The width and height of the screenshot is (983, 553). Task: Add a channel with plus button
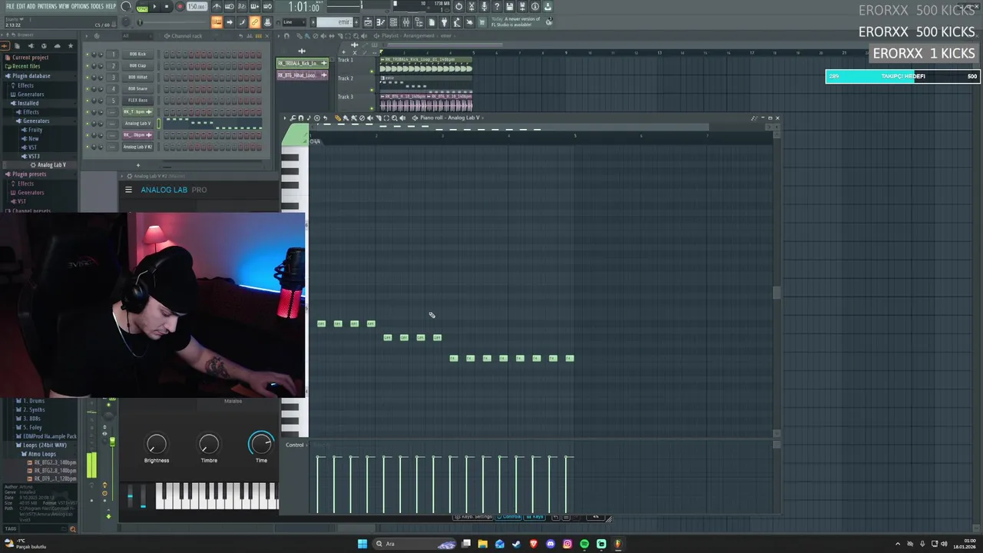click(138, 165)
